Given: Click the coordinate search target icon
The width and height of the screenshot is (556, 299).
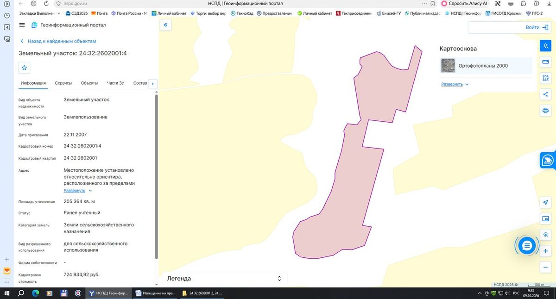Looking at the screenshot, I should 545,235.
